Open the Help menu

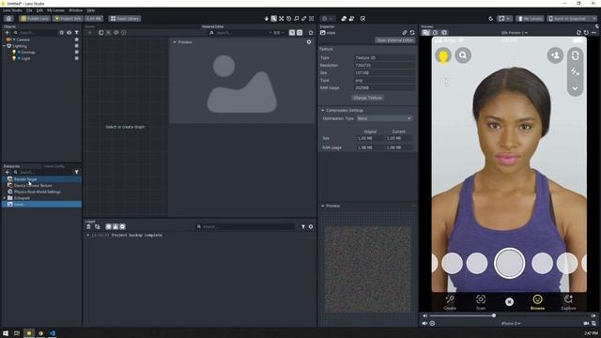(x=91, y=10)
